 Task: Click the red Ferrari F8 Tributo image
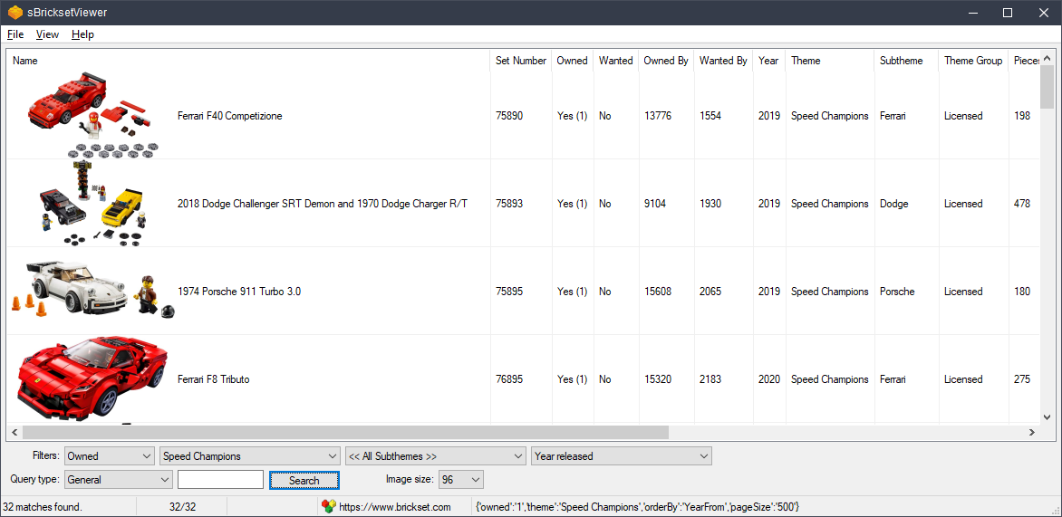tap(91, 378)
